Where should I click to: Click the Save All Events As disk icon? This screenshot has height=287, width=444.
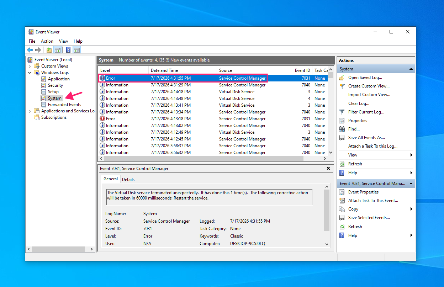pyautogui.click(x=342, y=138)
